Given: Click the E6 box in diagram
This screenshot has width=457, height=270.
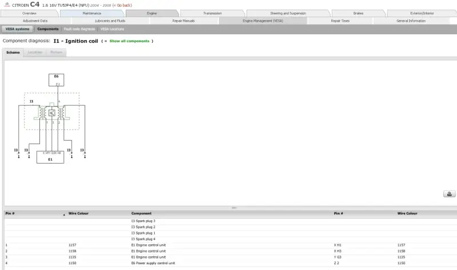Looking at the screenshot, I should click(x=56, y=80).
